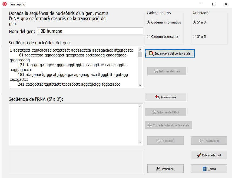Click the printer icon on Imprimeix button

coord(159,169)
